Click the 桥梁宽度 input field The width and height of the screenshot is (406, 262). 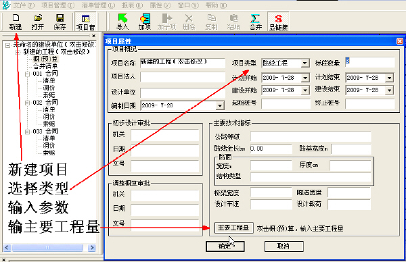point(271,192)
